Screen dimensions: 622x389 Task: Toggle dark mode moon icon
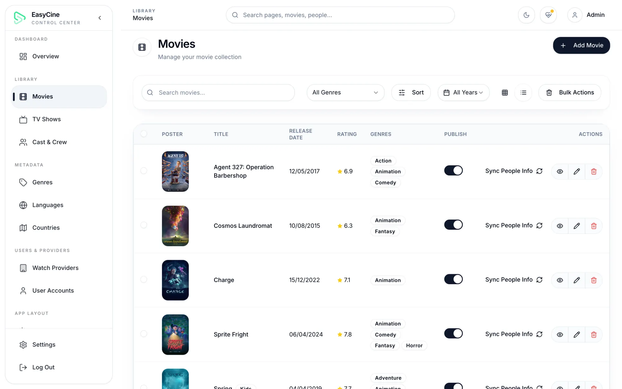coord(526,15)
